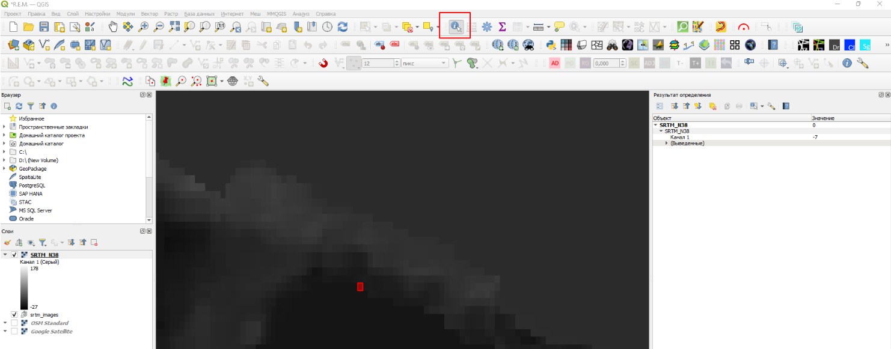
Task: Open layer styling brush in Layers panel
Action: [7, 242]
